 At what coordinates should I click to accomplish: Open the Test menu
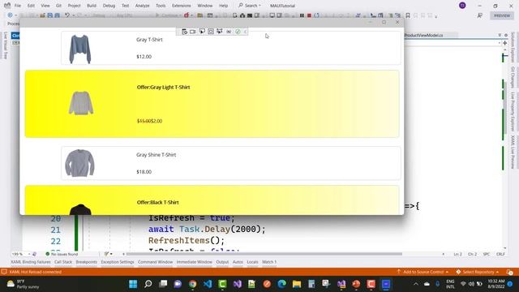point(125,6)
